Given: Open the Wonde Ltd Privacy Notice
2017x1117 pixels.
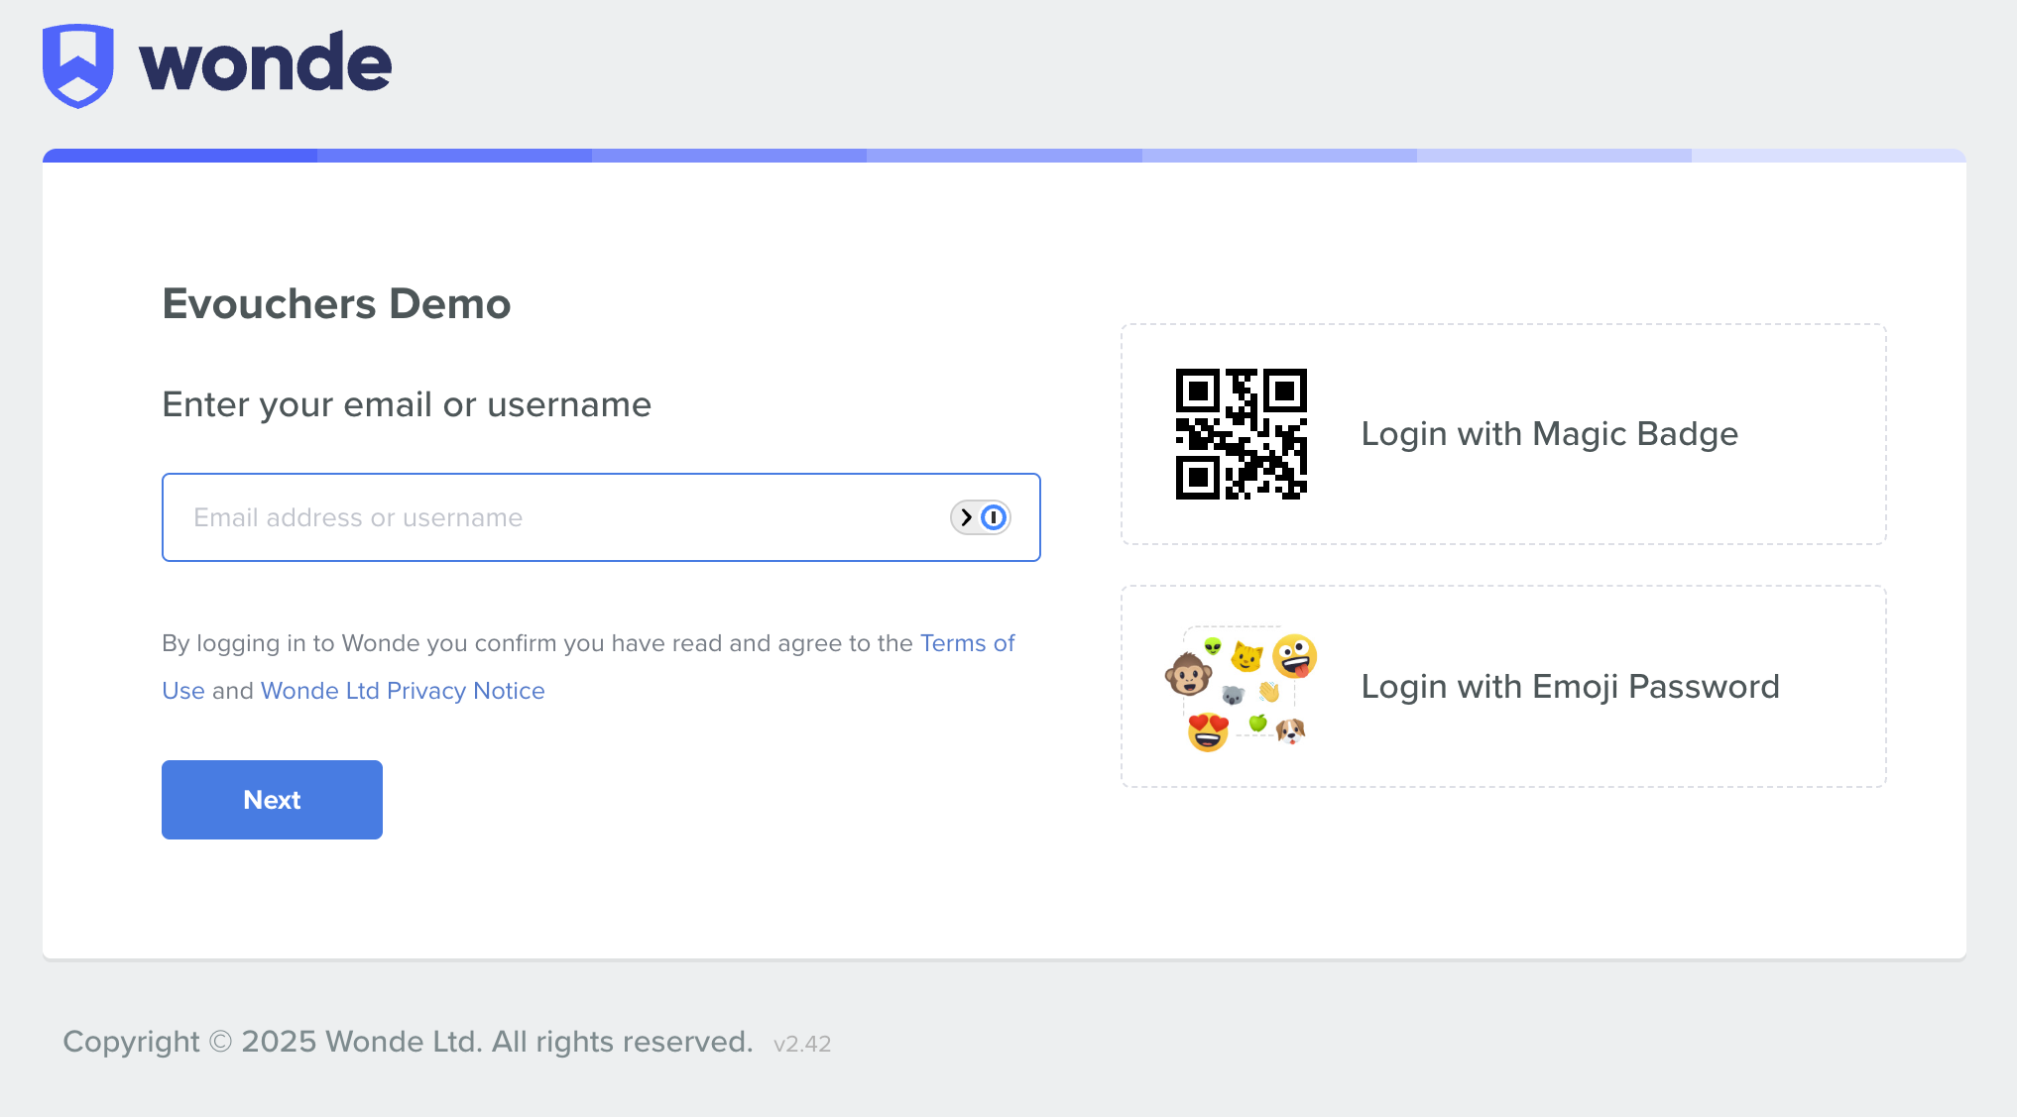Looking at the screenshot, I should (403, 690).
